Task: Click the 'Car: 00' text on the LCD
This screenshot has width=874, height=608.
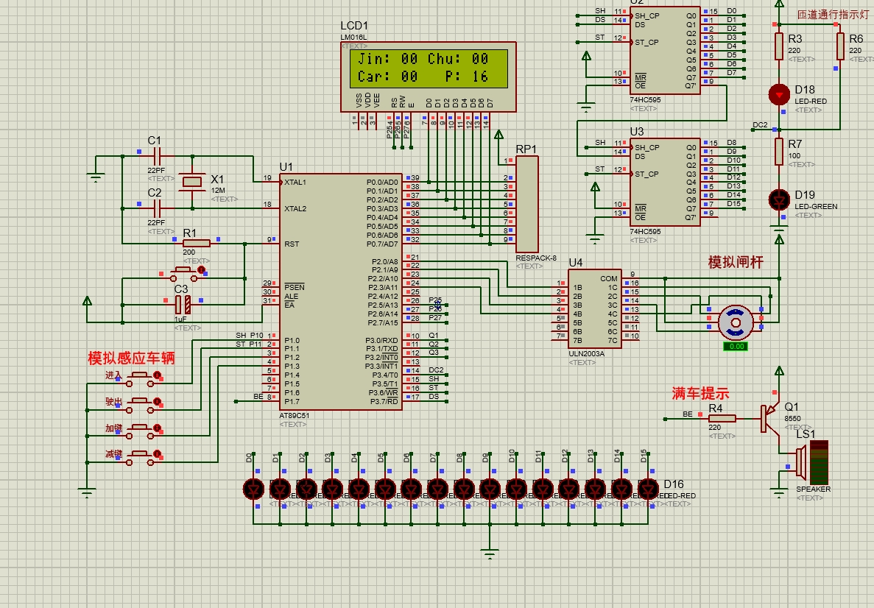Action: [387, 77]
